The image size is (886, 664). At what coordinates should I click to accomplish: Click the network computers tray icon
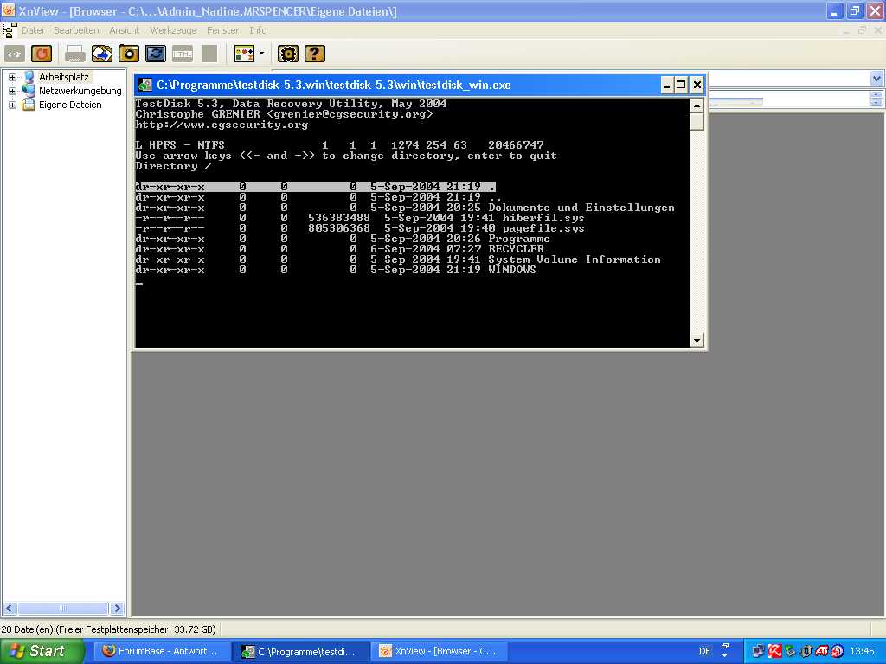pos(758,651)
